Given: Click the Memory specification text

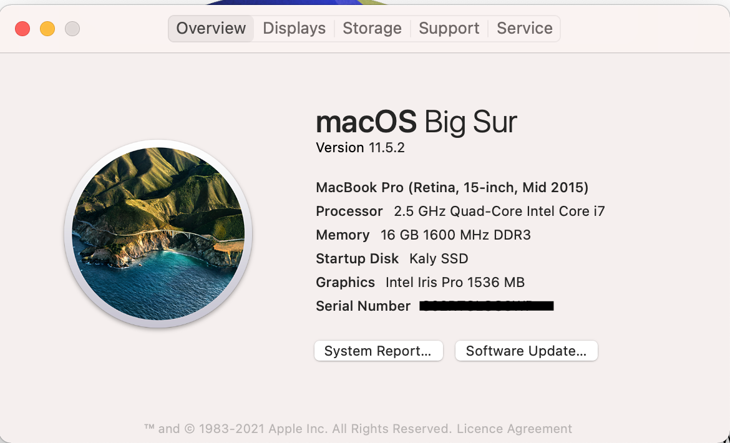Looking at the screenshot, I should click(x=423, y=235).
